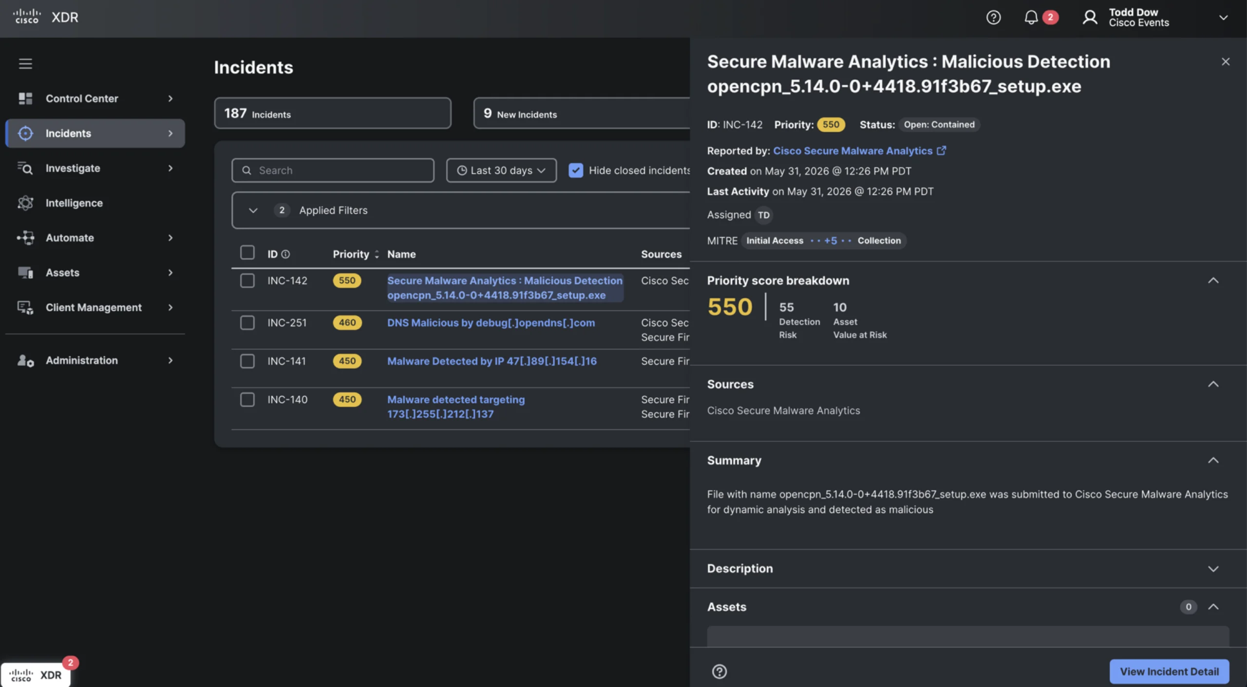
Task: Open the hamburger navigation menu icon
Action: pyautogui.click(x=25, y=64)
